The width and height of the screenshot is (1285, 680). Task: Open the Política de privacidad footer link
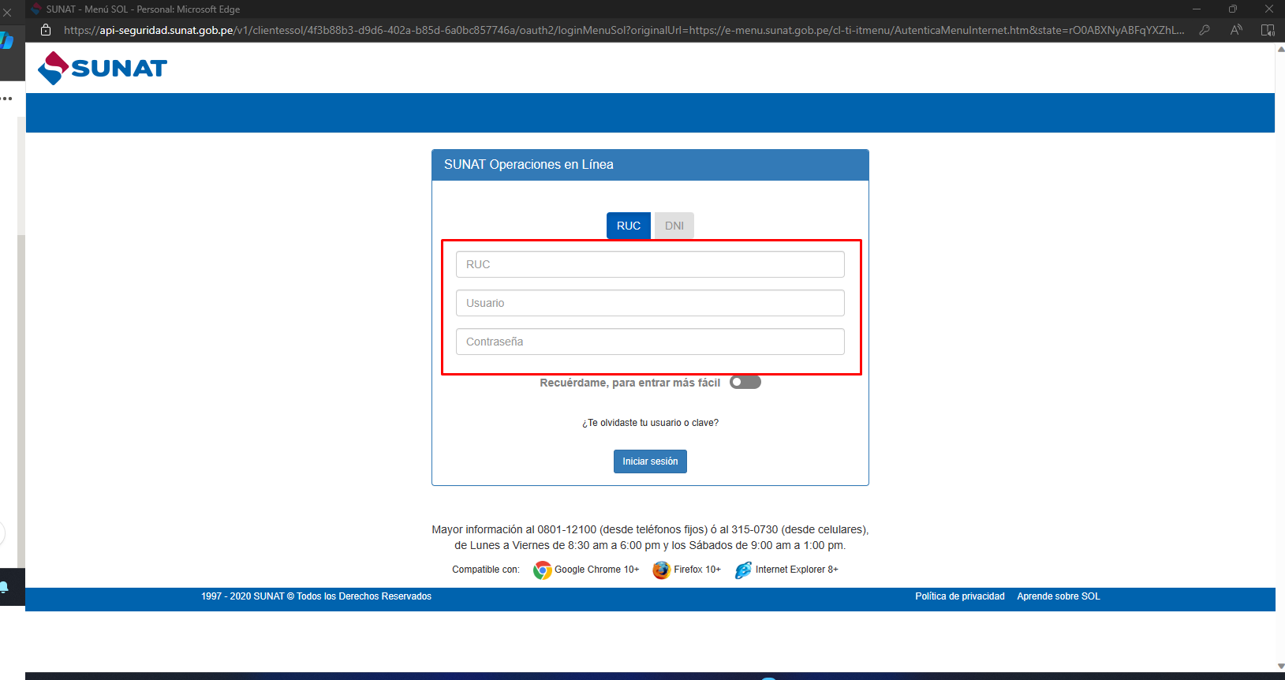[x=959, y=596]
